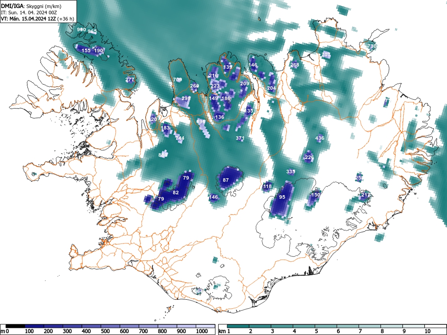Click the black swatch between 0 and 100 m
Viewport: 447px width, 335px height.
click(x=15, y=326)
